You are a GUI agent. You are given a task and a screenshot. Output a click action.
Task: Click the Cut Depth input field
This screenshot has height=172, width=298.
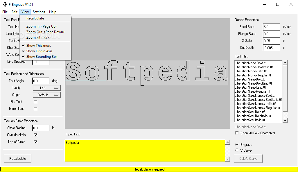point(271,48)
